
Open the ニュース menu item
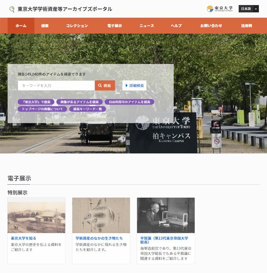tap(147, 26)
